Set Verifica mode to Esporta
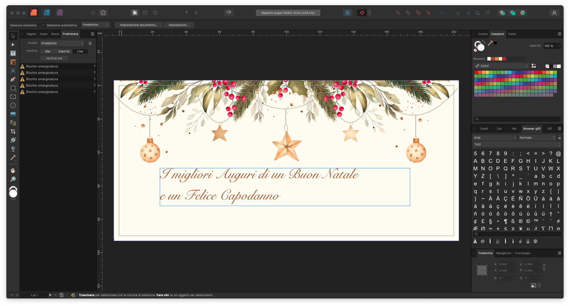This screenshot has width=570, height=306. pos(64,51)
